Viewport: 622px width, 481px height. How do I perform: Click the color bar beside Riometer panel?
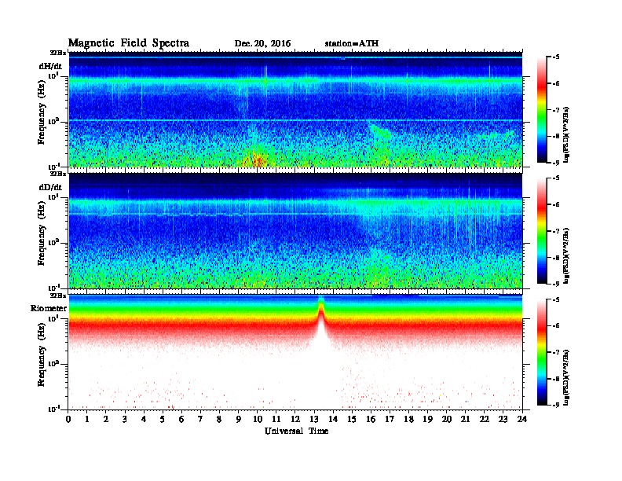pos(542,352)
